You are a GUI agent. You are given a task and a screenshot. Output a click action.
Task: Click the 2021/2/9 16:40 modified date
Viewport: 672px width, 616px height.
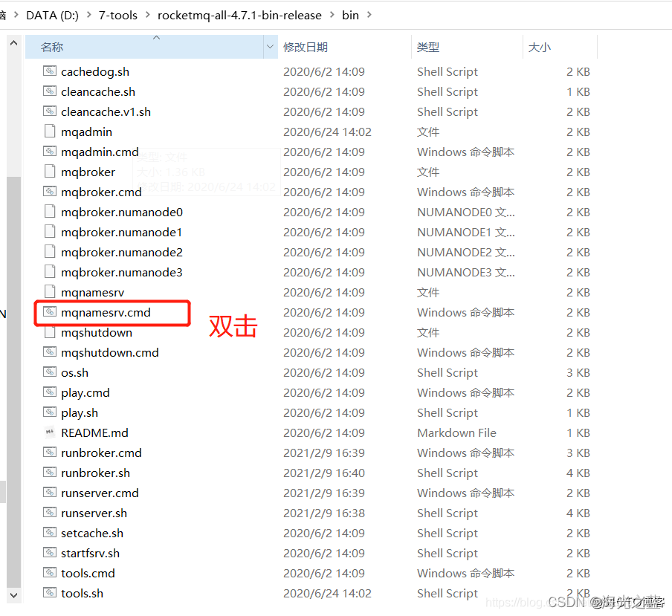tap(324, 473)
